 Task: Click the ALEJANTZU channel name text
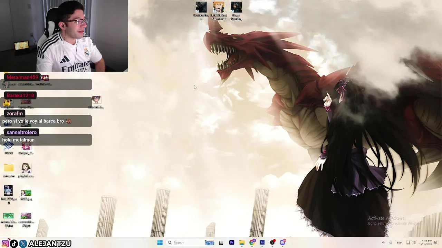pyautogui.click(x=50, y=244)
